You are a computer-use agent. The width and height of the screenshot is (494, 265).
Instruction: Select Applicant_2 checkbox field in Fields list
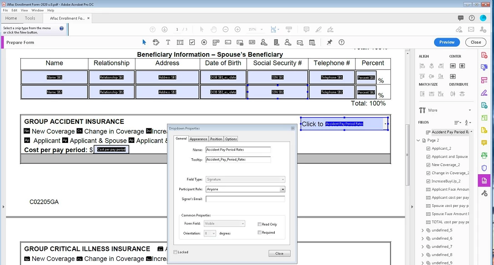click(x=441, y=148)
